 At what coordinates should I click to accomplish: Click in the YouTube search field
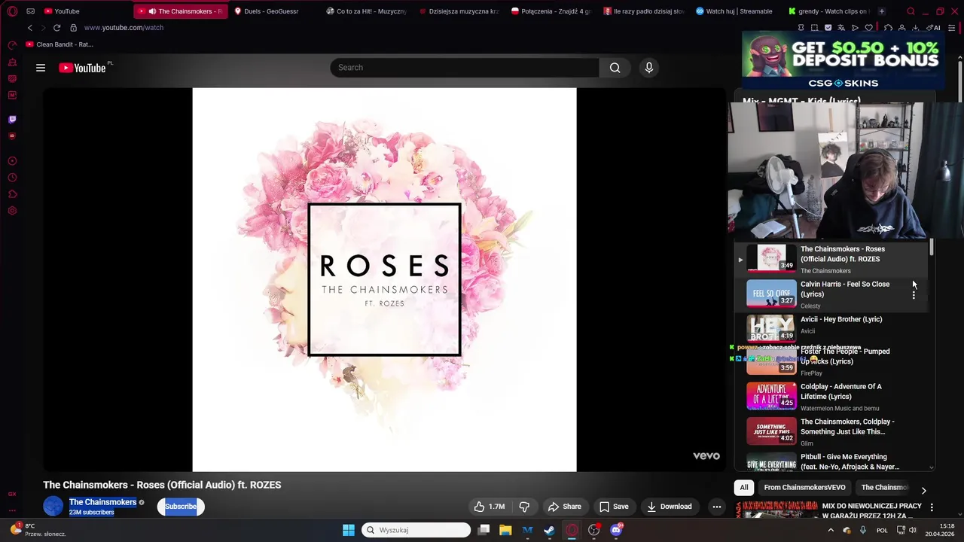[x=465, y=68]
